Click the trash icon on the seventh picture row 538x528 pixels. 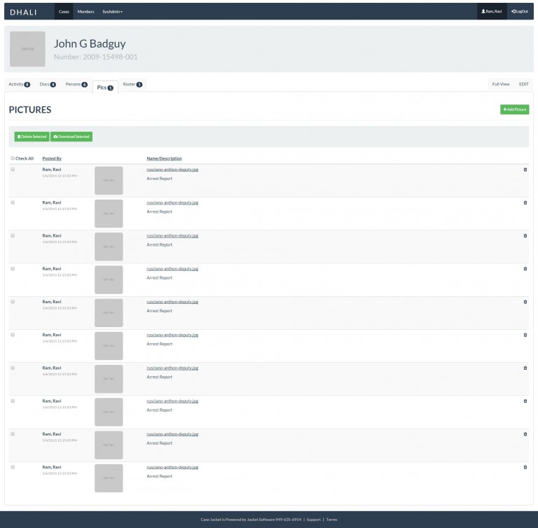click(x=525, y=368)
